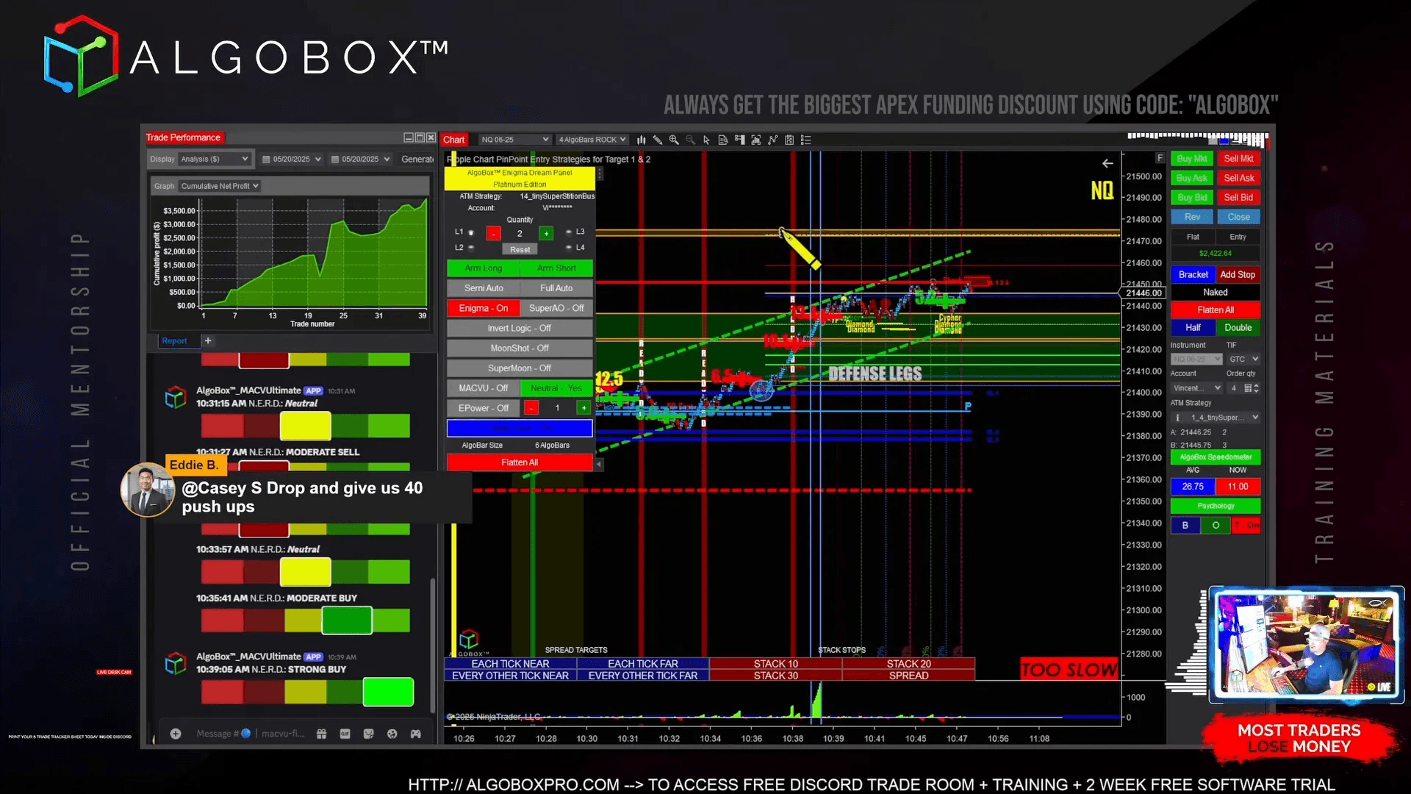Open the Cumulative Net Profit graph dropdown
1411x794 pixels.
pos(220,186)
